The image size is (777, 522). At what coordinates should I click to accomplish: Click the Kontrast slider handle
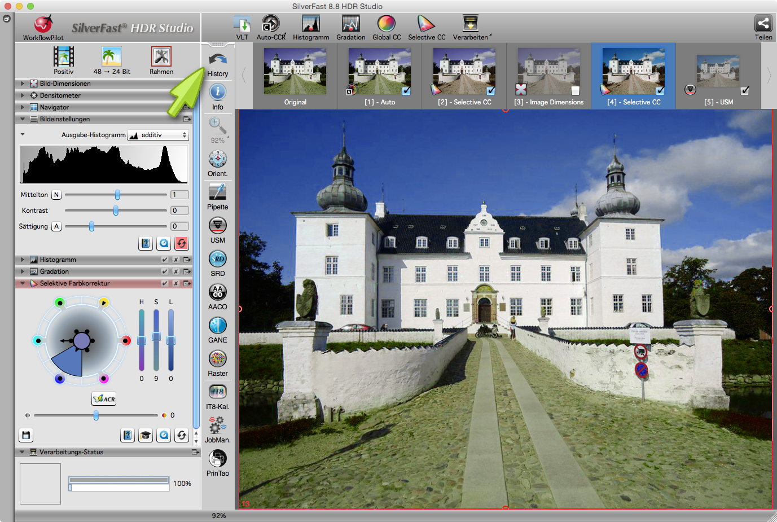click(116, 210)
